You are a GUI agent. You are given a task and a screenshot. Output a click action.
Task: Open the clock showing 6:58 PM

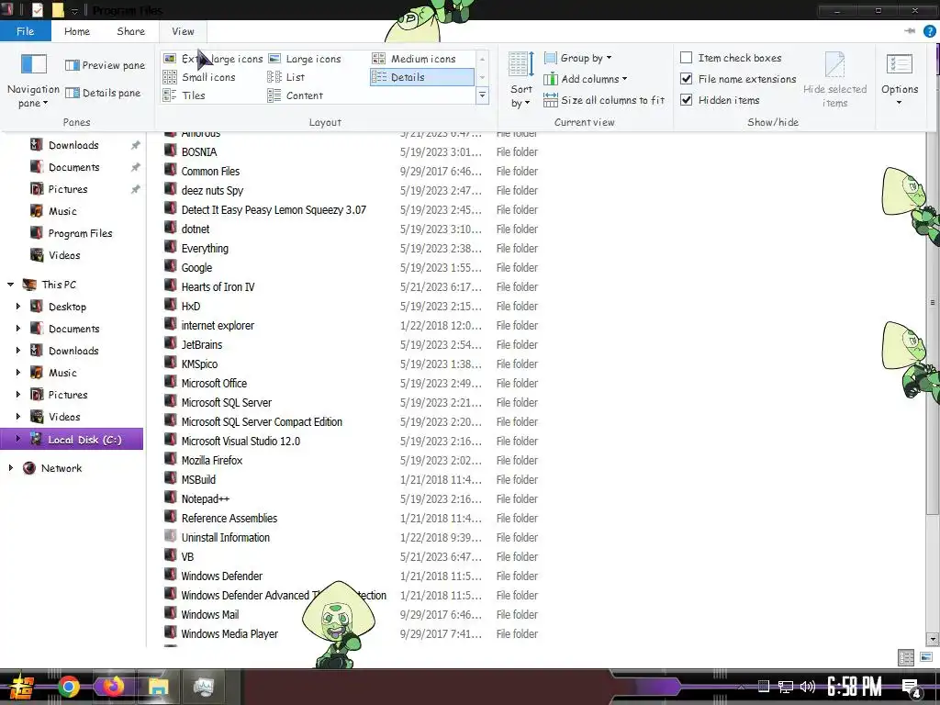[854, 687]
